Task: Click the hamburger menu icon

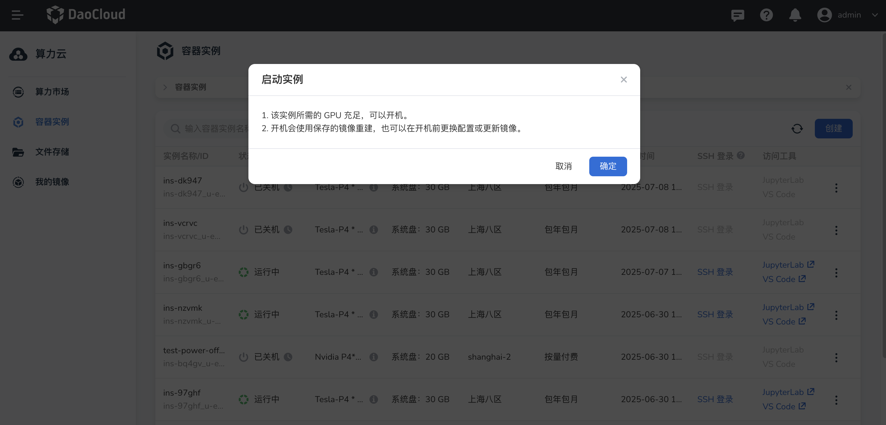Action: 17,15
